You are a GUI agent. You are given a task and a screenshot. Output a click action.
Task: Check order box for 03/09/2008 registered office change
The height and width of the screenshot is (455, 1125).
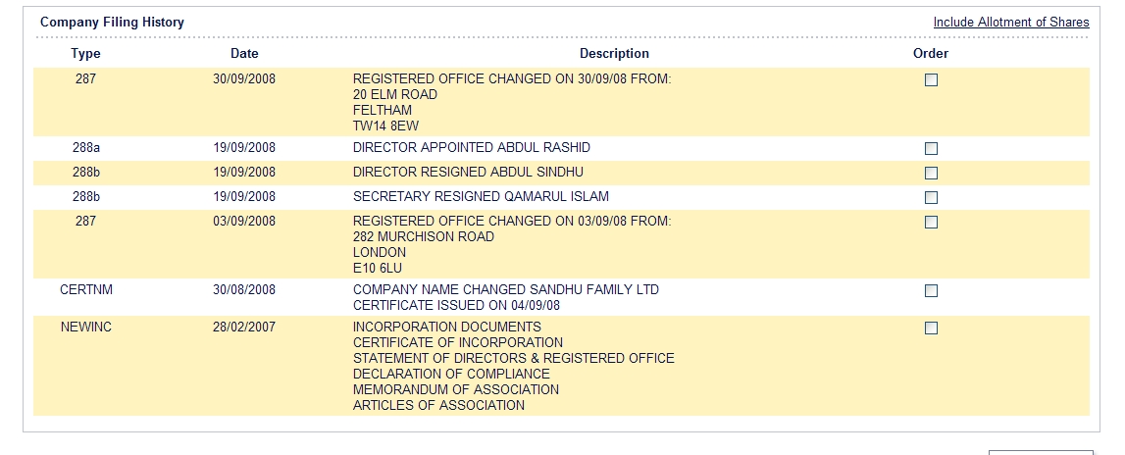[931, 223]
